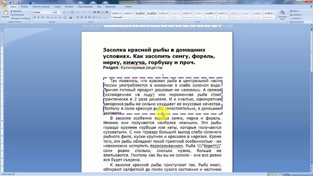Viewport: 313px width, 176px height.
Task: Open the Рецензирование ribbon tab
Action: point(86,6)
